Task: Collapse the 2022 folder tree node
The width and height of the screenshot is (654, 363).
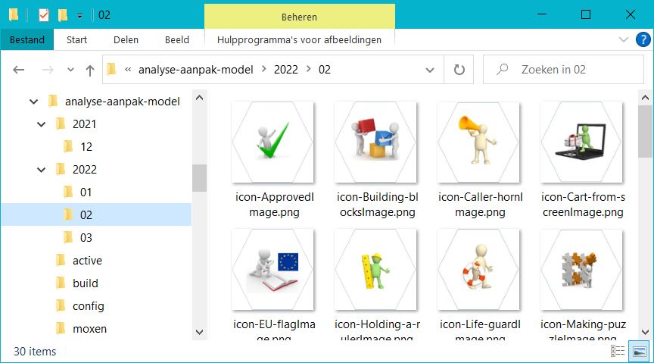Action: pyautogui.click(x=42, y=170)
